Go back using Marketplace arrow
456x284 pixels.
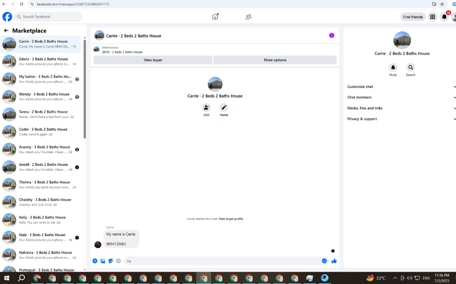(6, 31)
